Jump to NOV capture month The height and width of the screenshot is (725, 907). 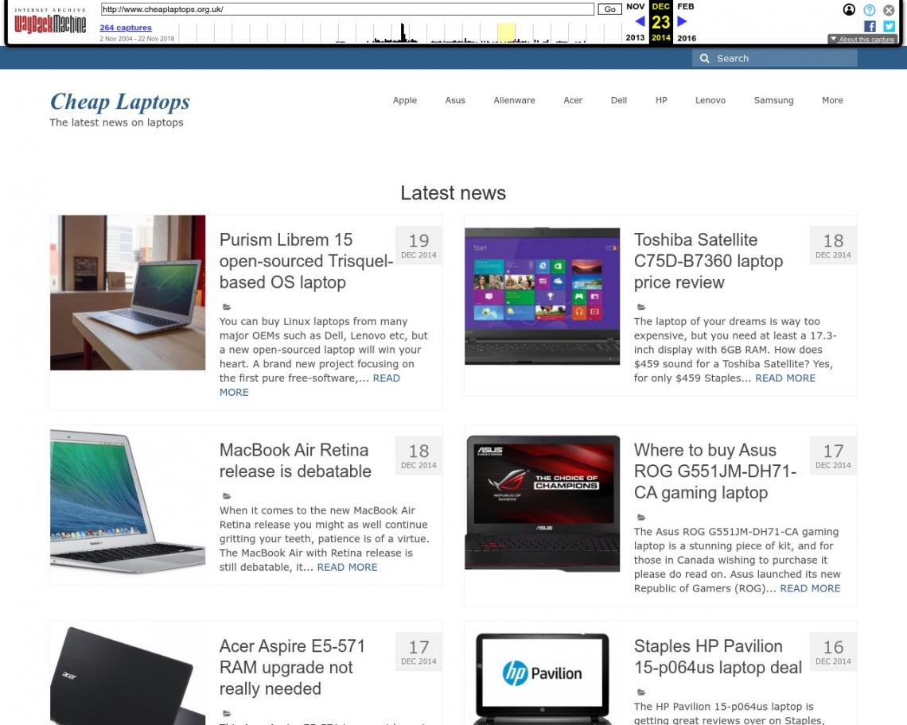[635, 6]
